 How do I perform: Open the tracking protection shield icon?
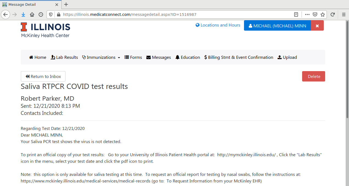click(51, 14)
